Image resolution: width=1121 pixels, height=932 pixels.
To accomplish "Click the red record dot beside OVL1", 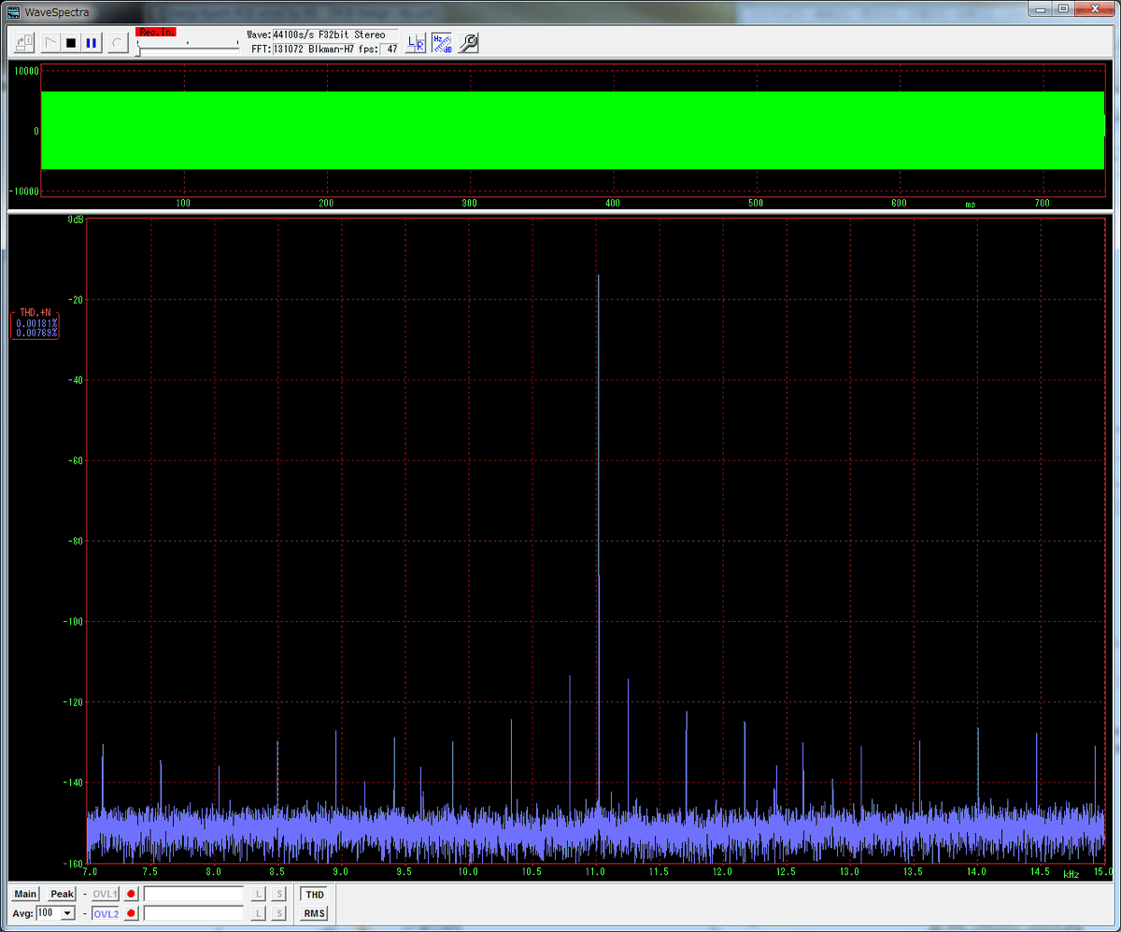I will tap(132, 894).
